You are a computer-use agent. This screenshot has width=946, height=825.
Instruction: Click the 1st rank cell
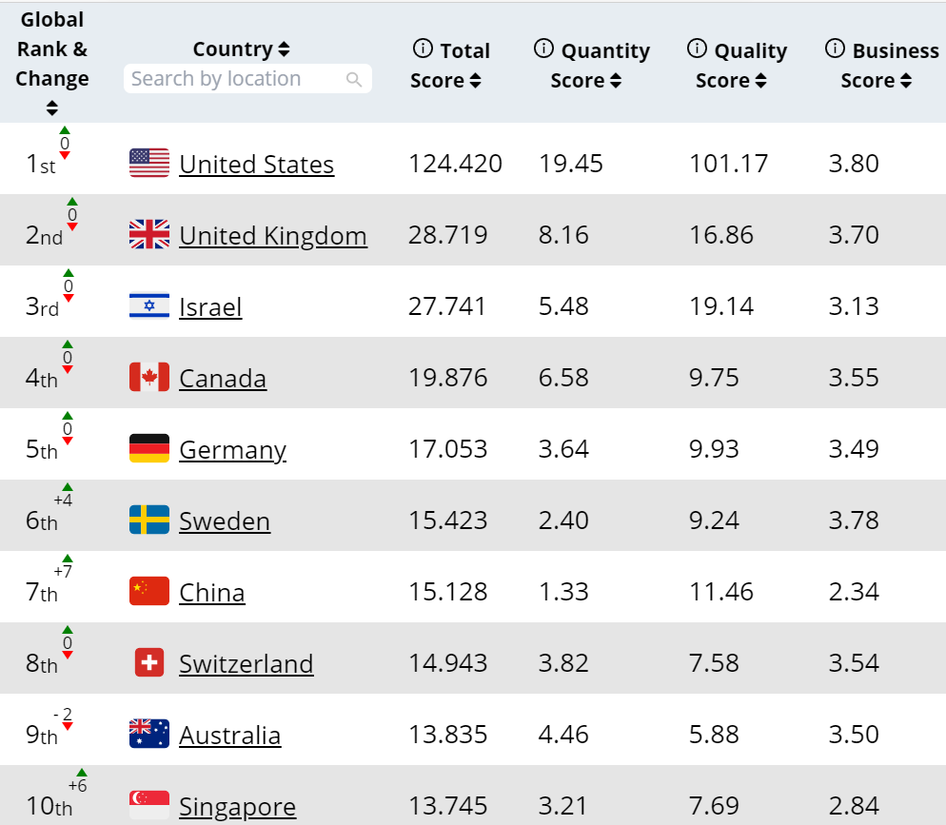click(41, 164)
